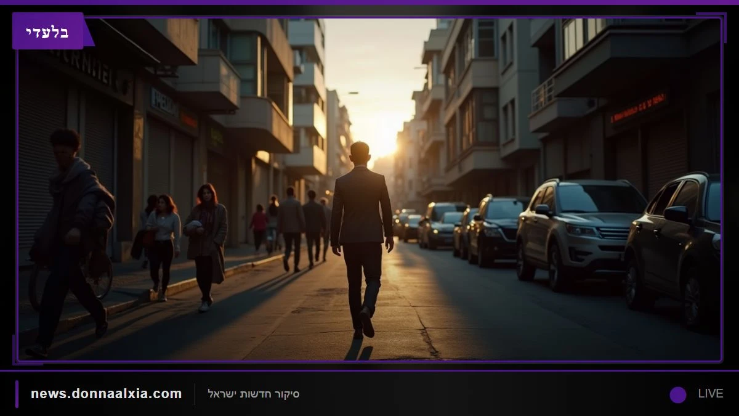Click the purple LIVE indicator dot
The width and height of the screenshot is (739, 416).
click(x=678, y=394)
